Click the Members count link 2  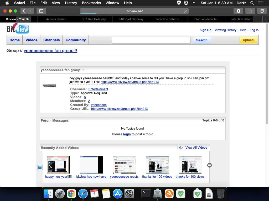89,101
